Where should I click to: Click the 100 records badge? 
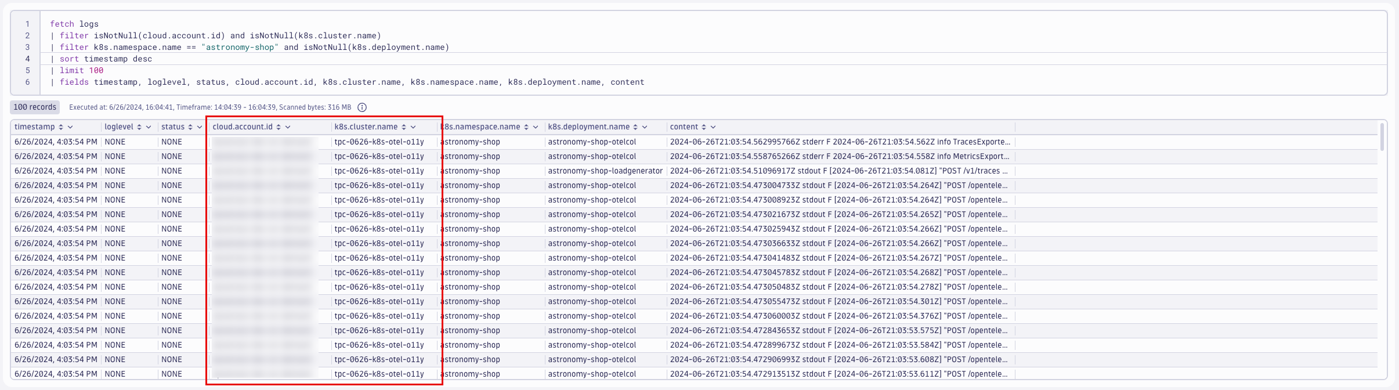coord(35,107)
